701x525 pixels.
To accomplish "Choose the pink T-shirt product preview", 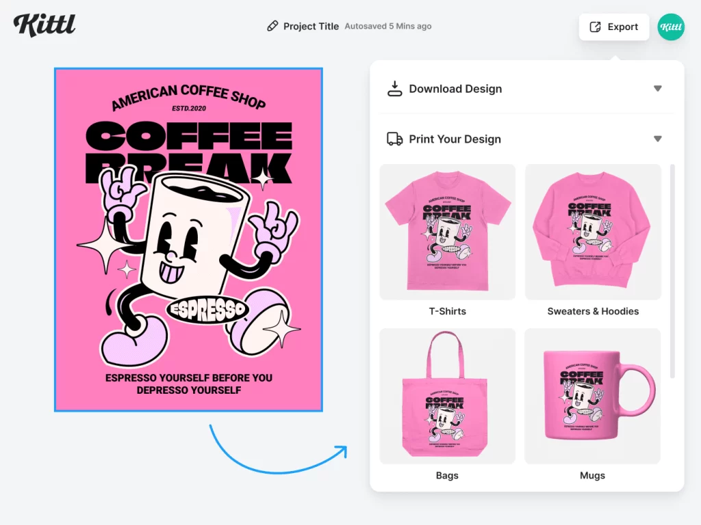I will pos(448,232).
